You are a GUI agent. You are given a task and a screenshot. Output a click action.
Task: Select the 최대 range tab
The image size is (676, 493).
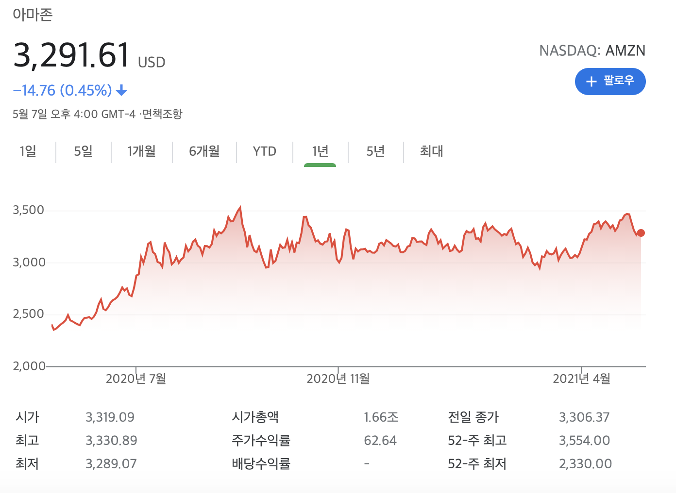[432, 151]
